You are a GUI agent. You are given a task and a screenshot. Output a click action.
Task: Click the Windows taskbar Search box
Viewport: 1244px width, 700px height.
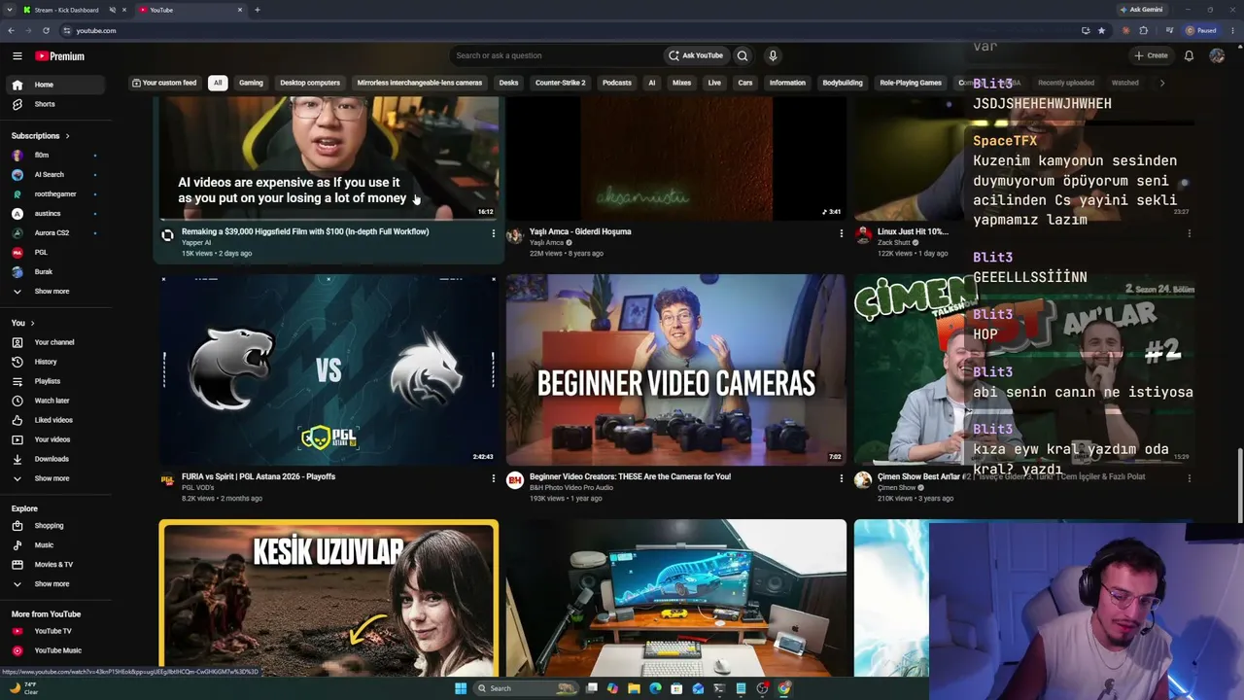(525, 688)
